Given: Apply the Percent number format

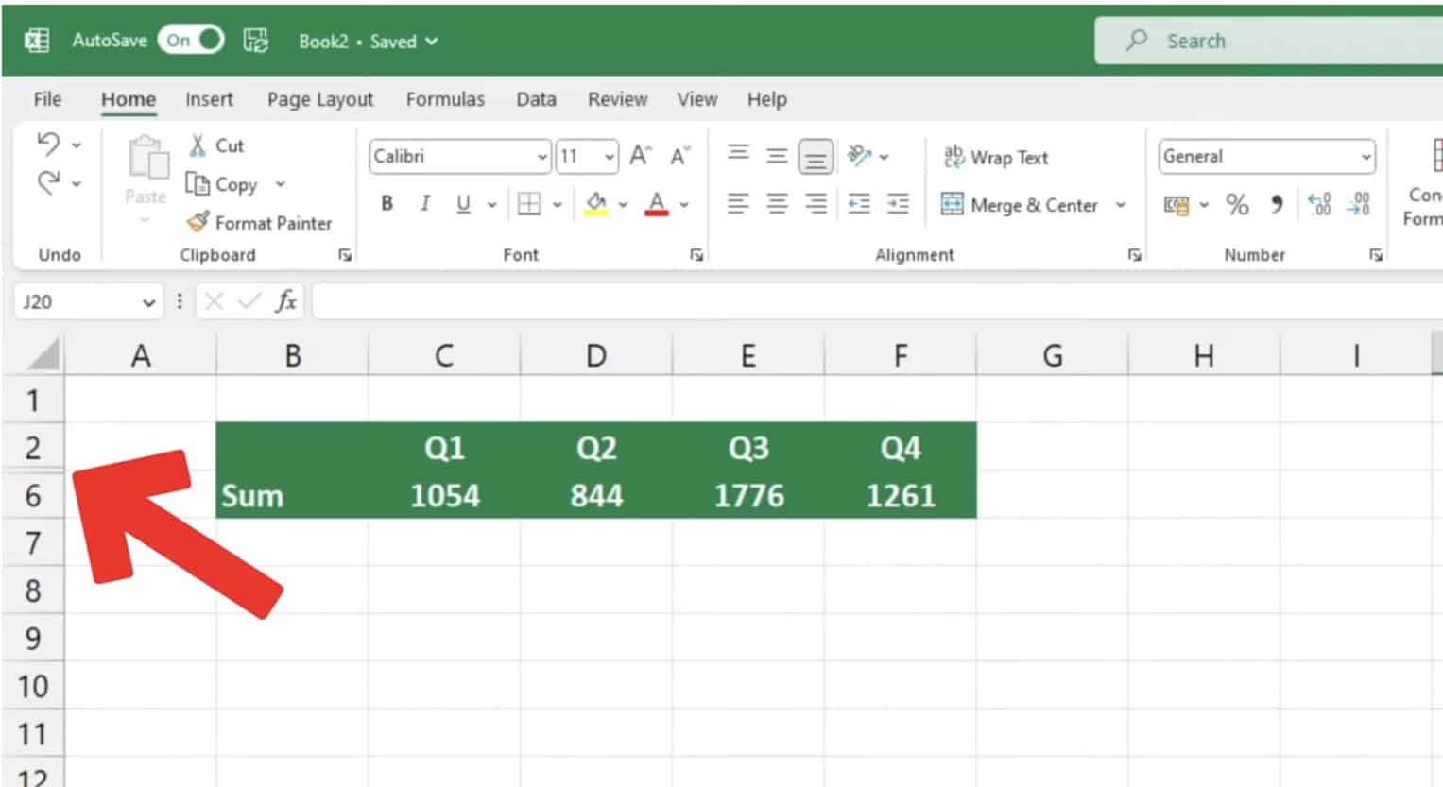Looking at the screenshot, I should click(x=1237, y=205).
